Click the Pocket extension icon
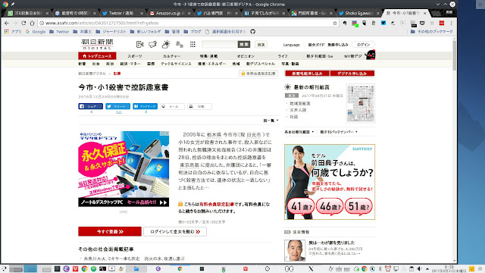The width and height of the screenshot is (485, 273). [422, 23]
